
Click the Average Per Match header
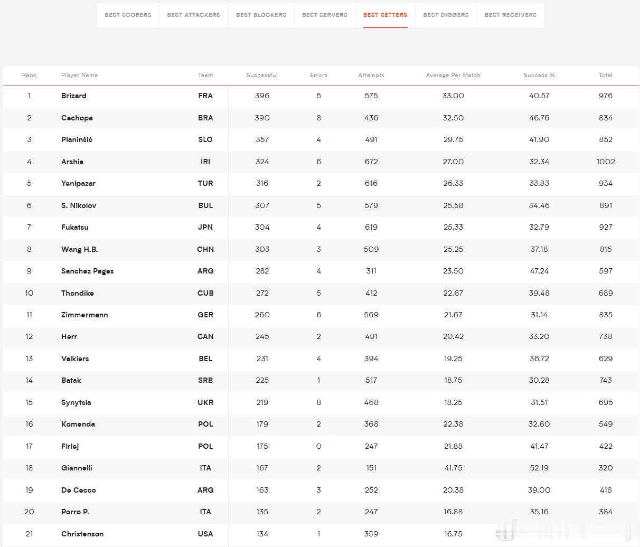click(x=453, y=75)
